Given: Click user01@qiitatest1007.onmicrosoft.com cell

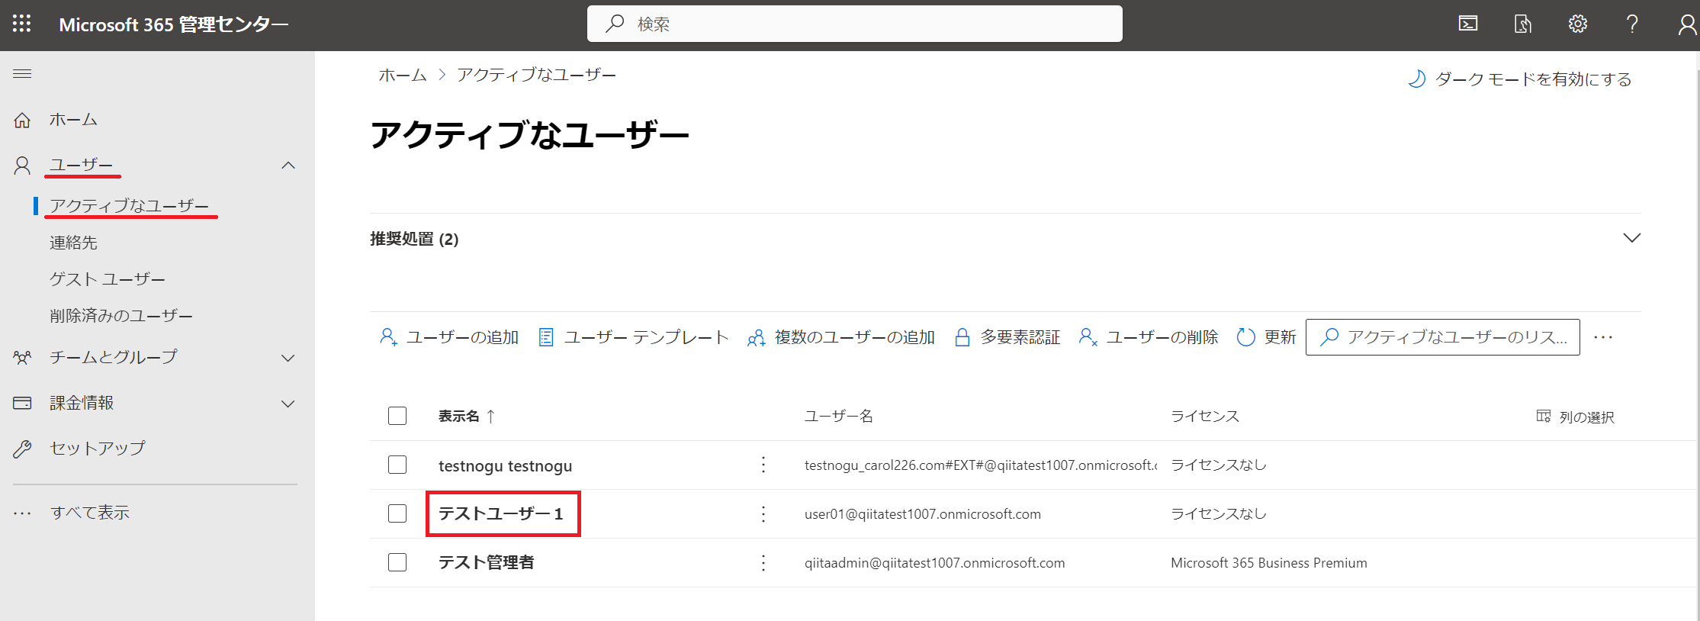Looking at the screenshot, I should point(923,513).
